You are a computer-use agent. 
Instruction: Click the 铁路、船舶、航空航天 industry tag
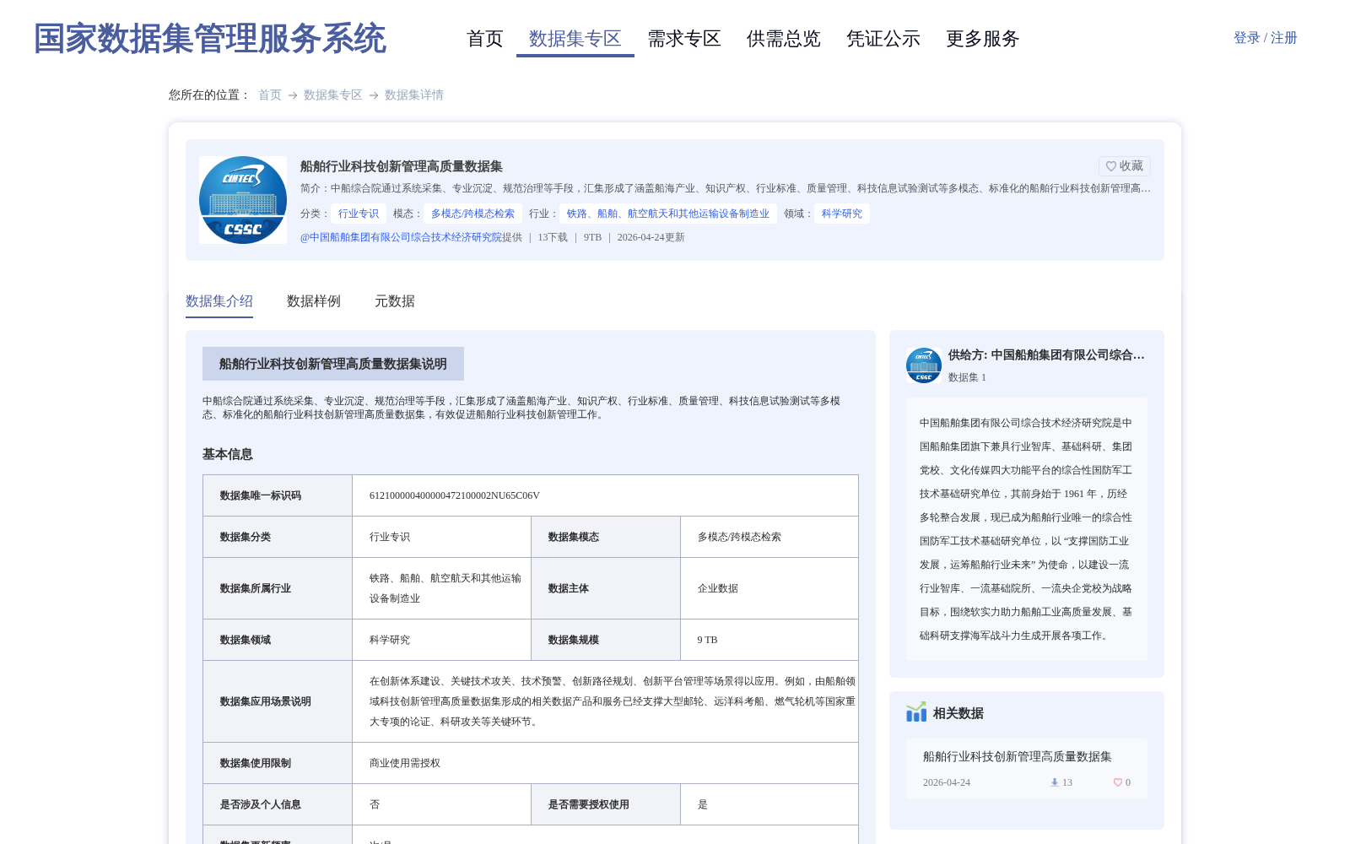click(668, 214)
